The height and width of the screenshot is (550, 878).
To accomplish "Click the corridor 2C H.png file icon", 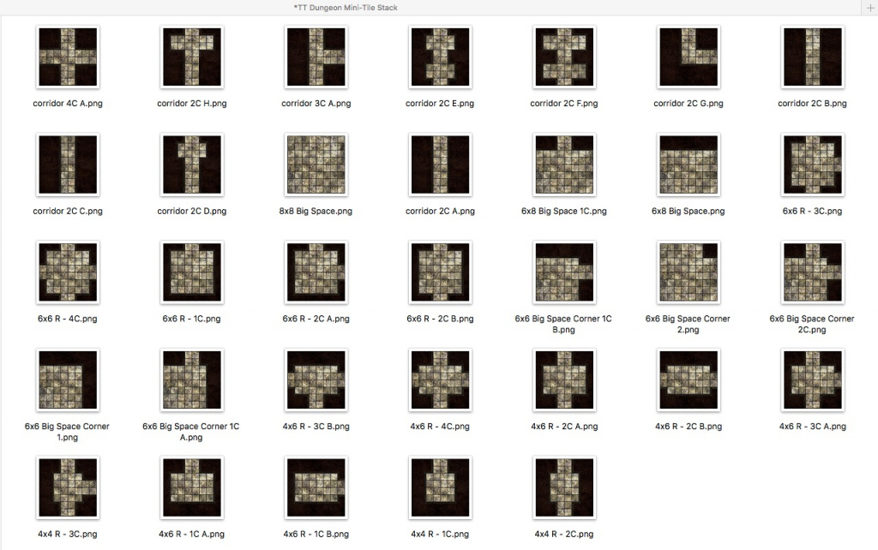I will click(191, 57).
